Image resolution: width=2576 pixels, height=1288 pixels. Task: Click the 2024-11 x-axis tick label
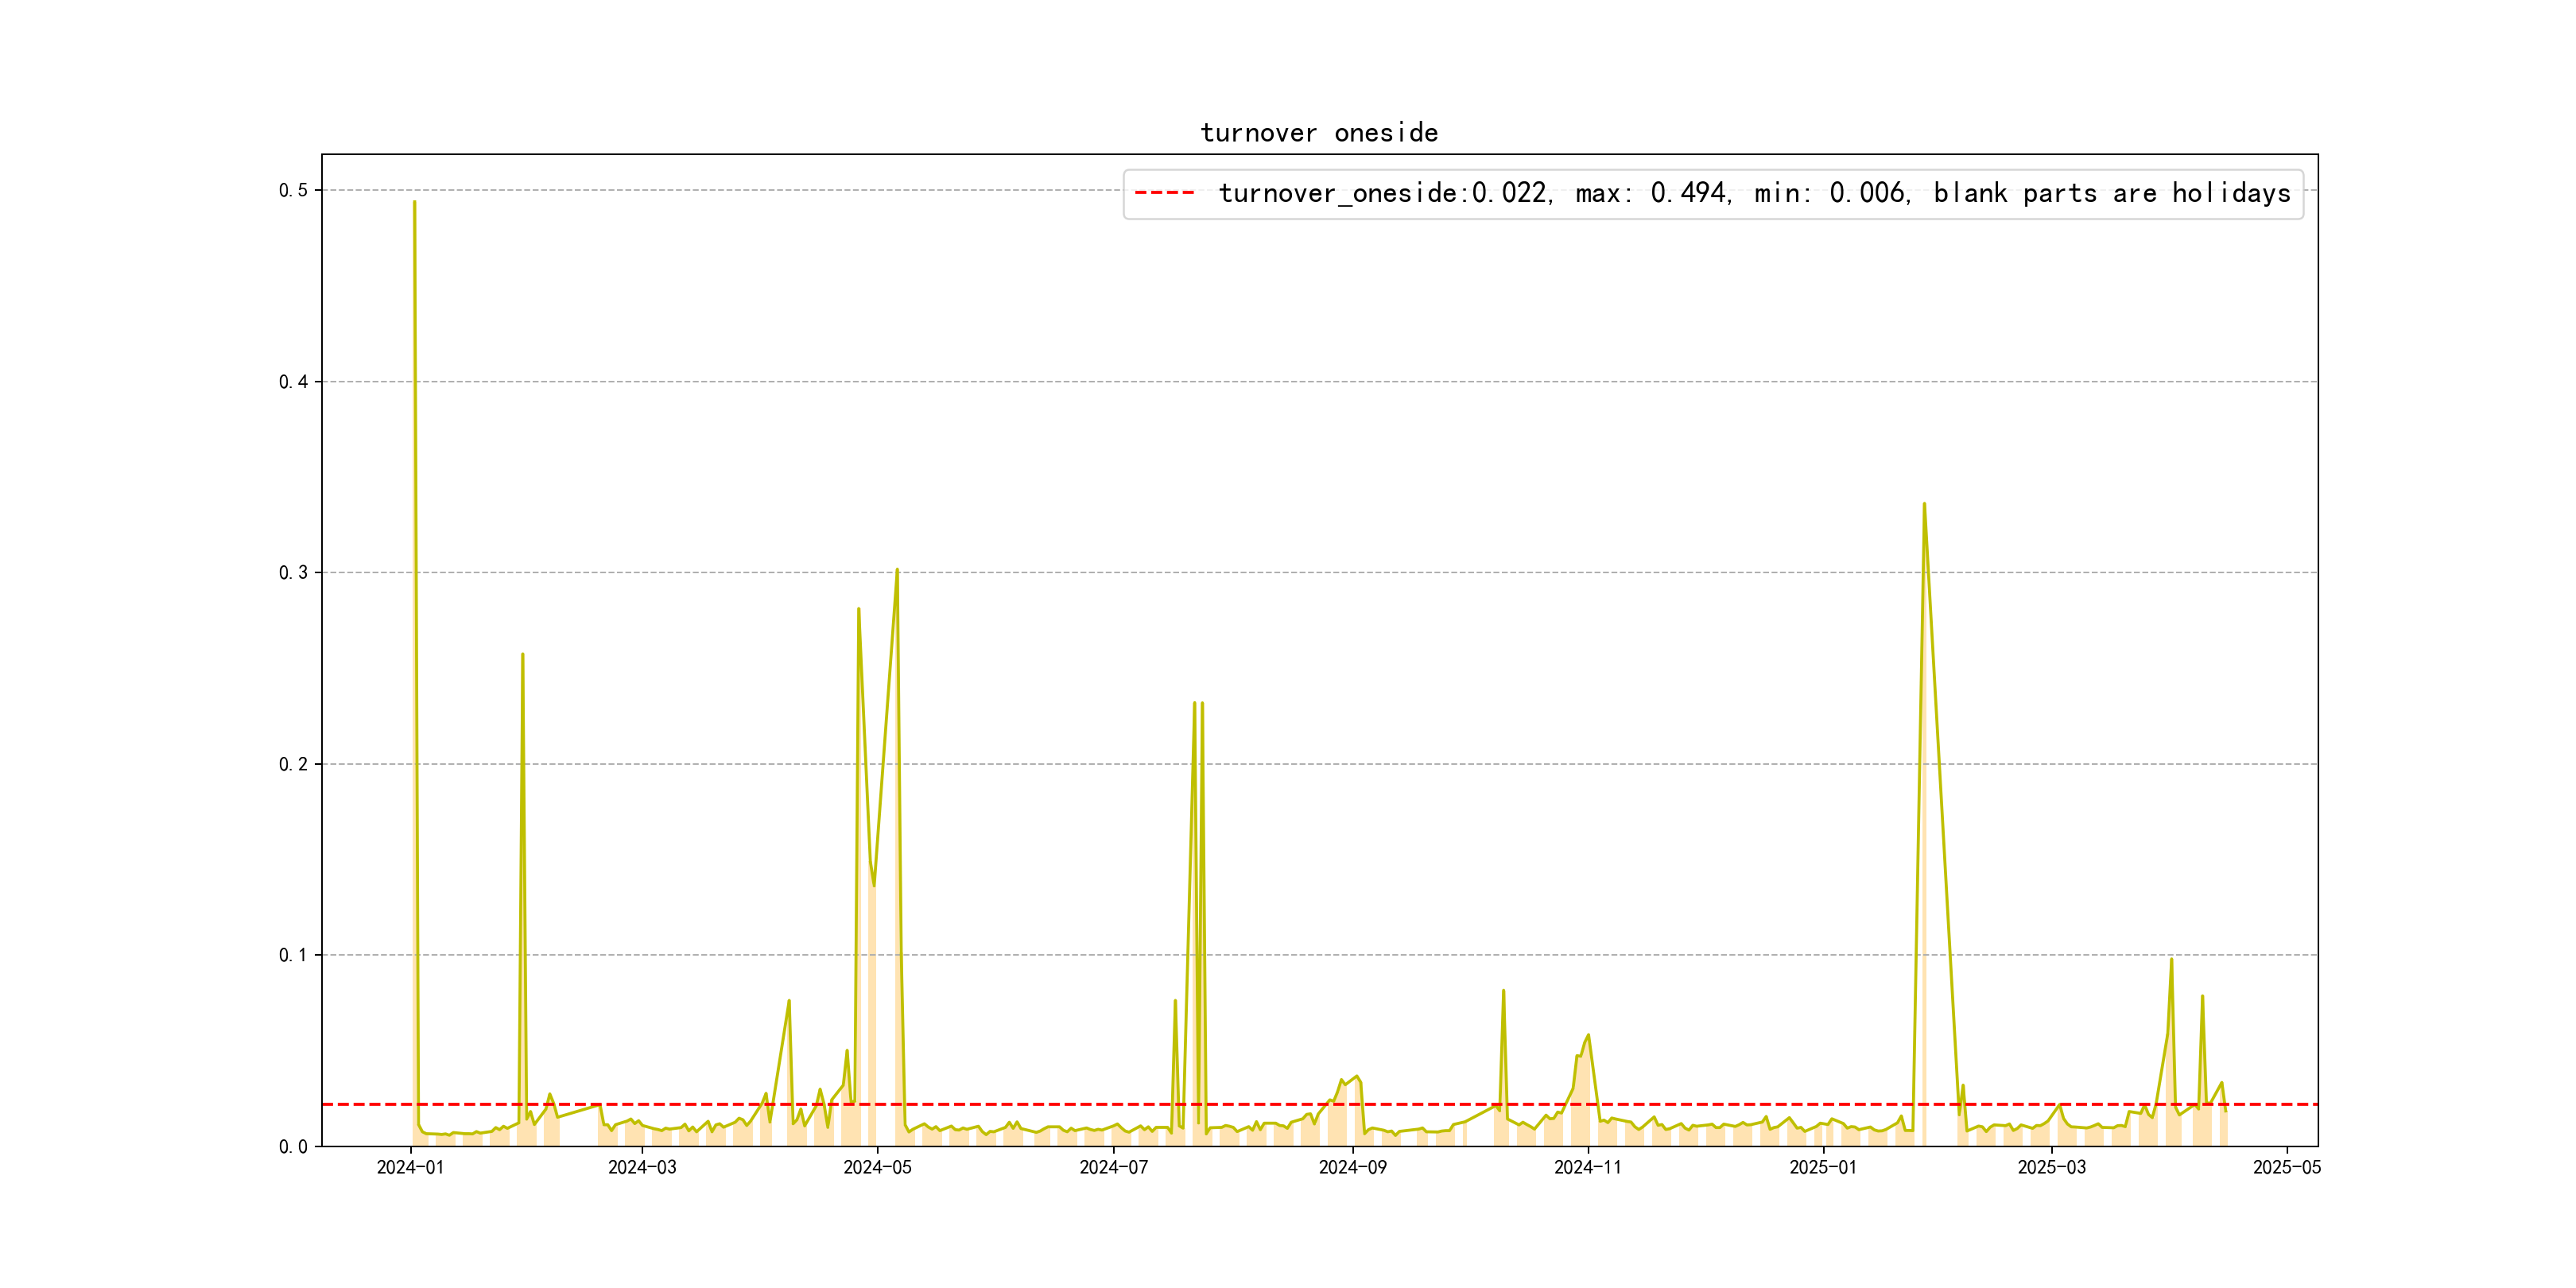coord(1587,1167)
